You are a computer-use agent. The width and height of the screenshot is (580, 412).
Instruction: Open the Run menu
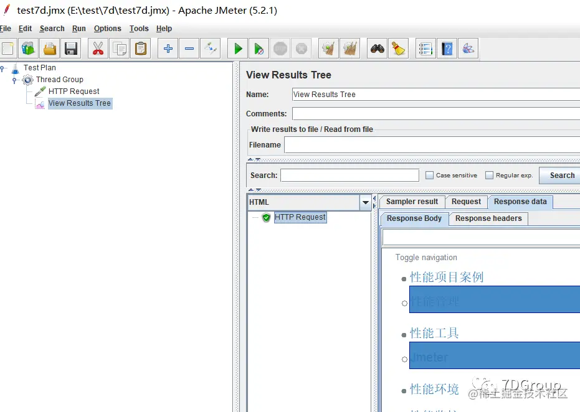78,29
